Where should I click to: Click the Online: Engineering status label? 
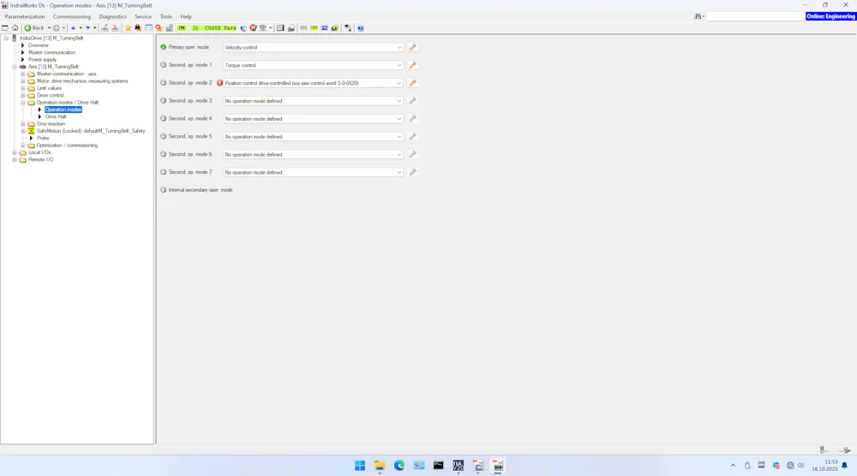click(830, 16)
